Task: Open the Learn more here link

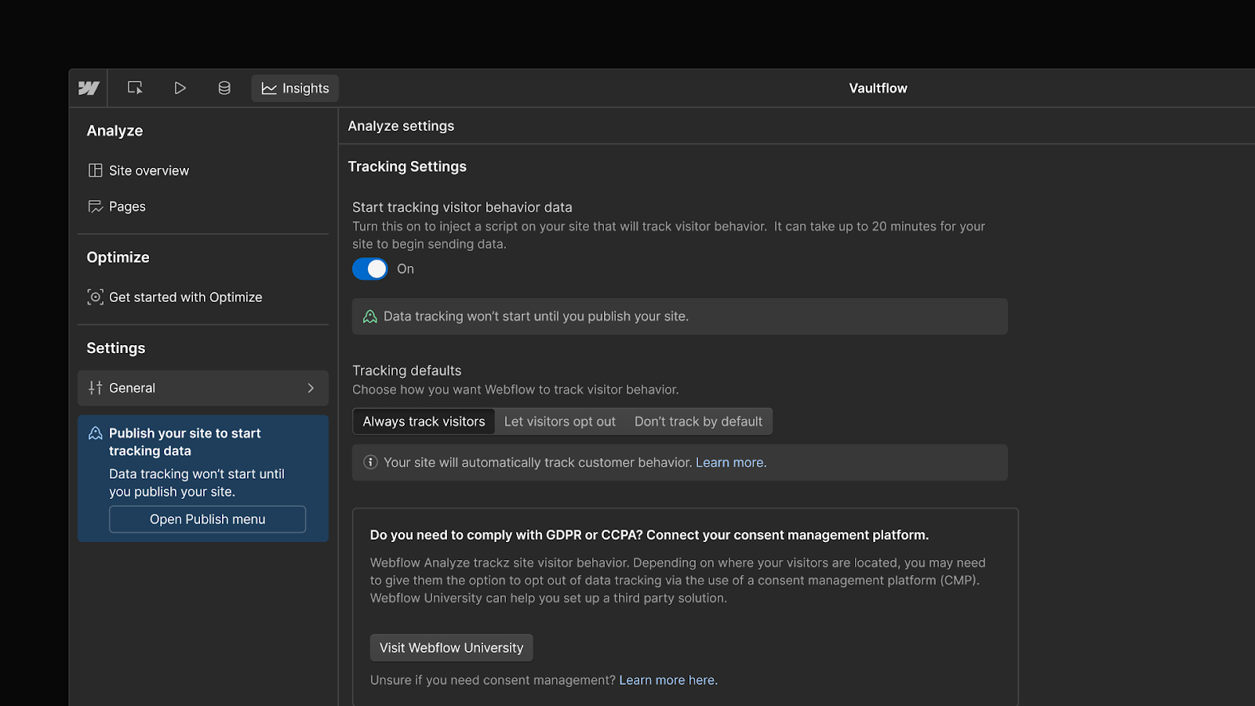Action: (x=668, y=680)
